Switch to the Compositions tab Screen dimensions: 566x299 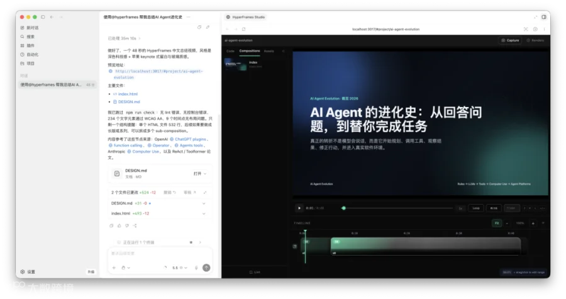[250, 51]
